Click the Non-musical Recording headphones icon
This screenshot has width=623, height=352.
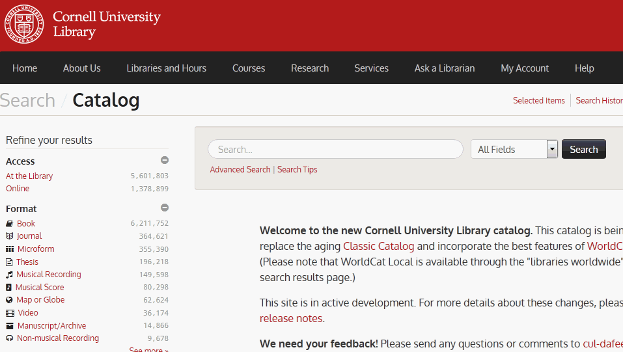pyautogui.click(x=10, y=338)
